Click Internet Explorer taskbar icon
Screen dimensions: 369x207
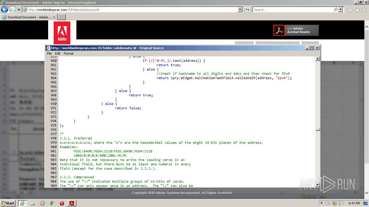tap(22, 203)
